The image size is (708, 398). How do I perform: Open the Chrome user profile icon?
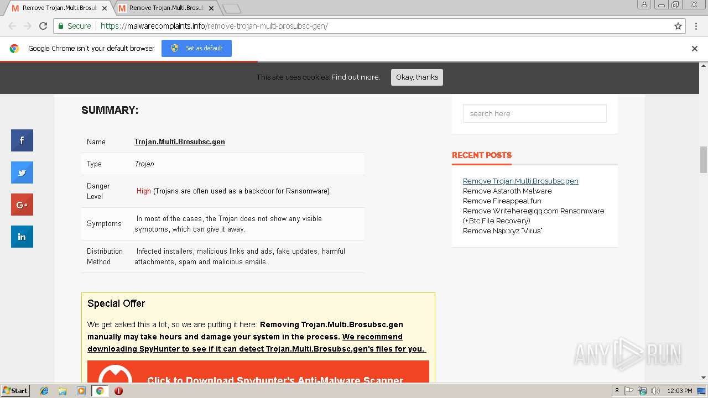click(x=644, y=4)
